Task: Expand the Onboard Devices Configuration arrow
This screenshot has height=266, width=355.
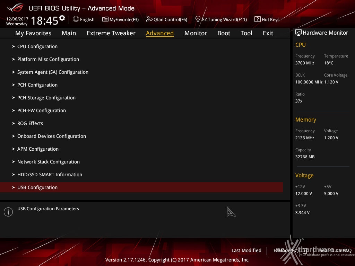Action: tap(14, 136)
